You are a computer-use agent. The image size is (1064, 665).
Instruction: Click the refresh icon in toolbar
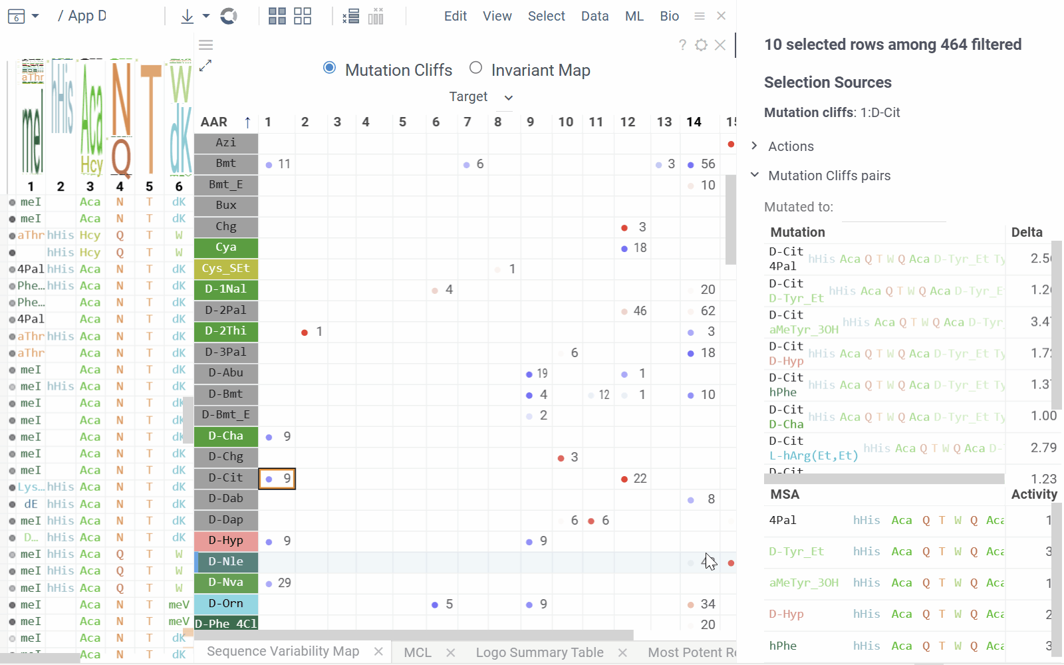click(229, 17)
